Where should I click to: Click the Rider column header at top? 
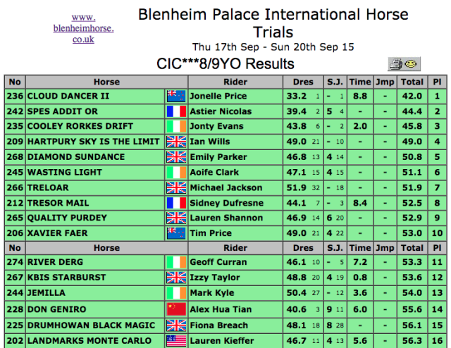click(235, 82)
